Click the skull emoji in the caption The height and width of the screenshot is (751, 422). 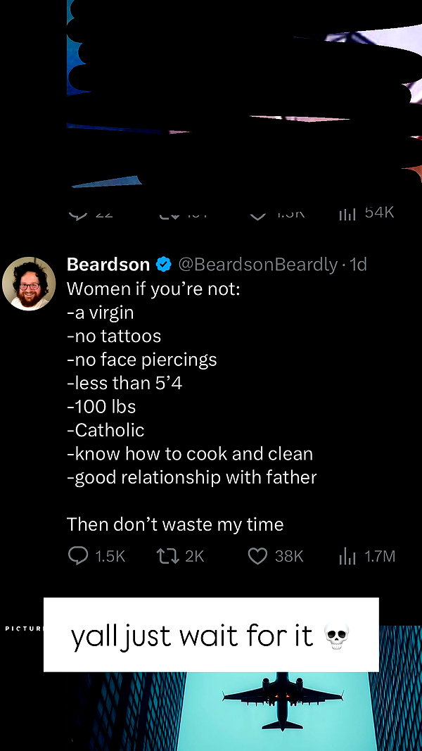pos(337,636)
